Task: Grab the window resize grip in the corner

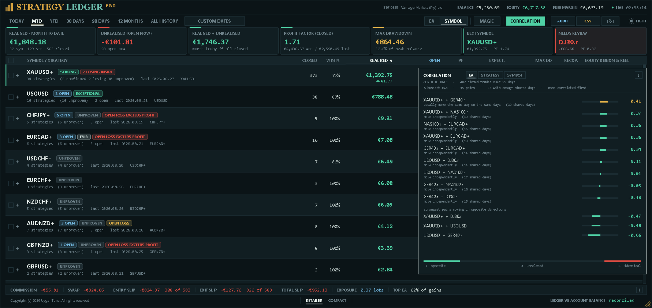Action: [648, 304]
